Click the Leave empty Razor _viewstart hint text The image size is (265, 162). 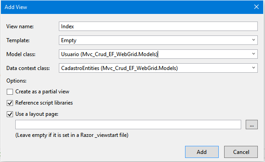tap(72, 135)
